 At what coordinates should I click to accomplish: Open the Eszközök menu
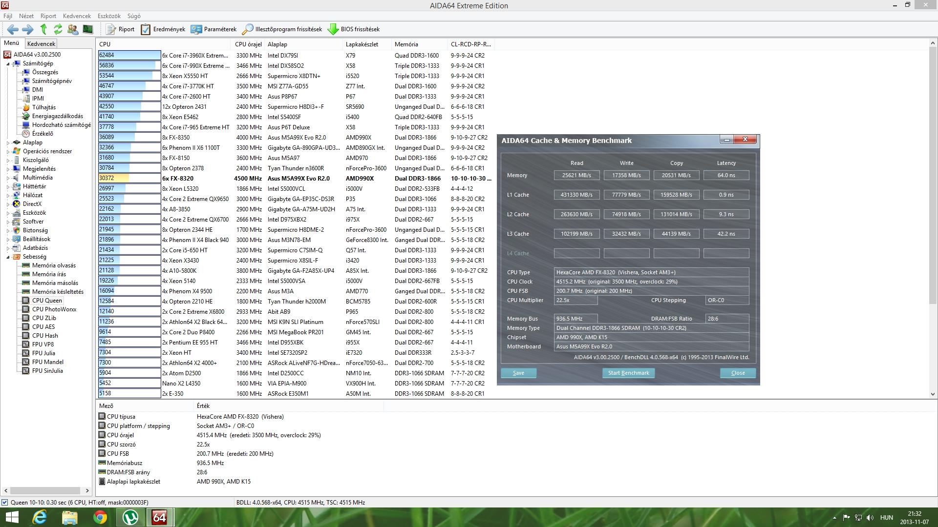tap(109, 16)
